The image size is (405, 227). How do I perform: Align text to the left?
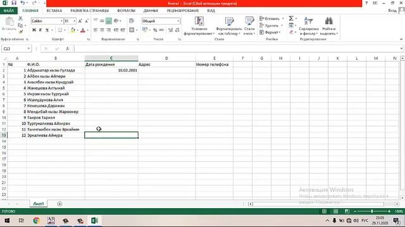[96, 30]
